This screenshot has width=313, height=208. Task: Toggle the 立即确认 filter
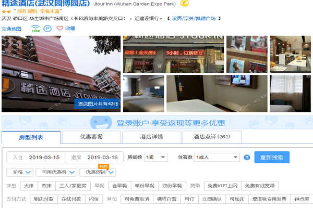pos(212,199)
